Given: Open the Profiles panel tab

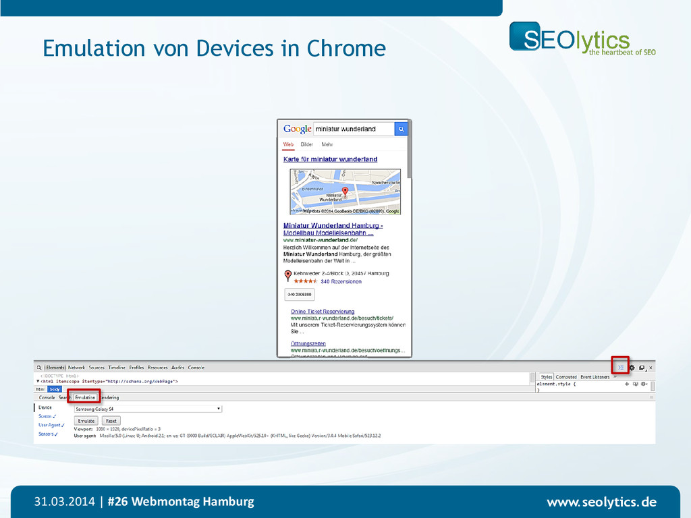Looking at the screenshot, I should [x=136, y=368].
